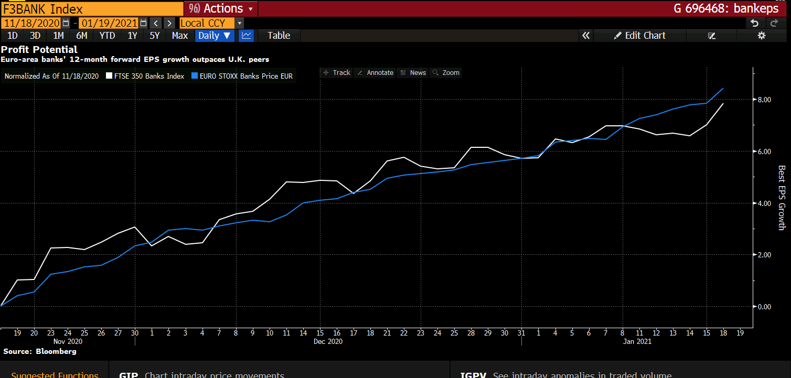Shift date range back with left arrow
The width and height of the screenshot is (791, 378).
click(x=156, y=23)
